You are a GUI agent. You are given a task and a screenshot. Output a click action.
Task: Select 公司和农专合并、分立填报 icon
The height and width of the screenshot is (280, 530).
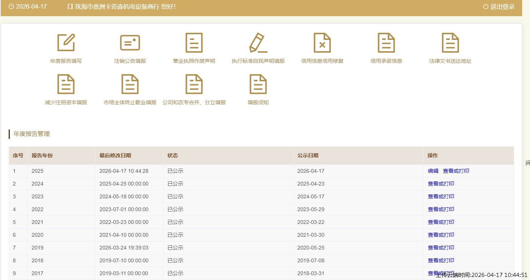[194, 84]
